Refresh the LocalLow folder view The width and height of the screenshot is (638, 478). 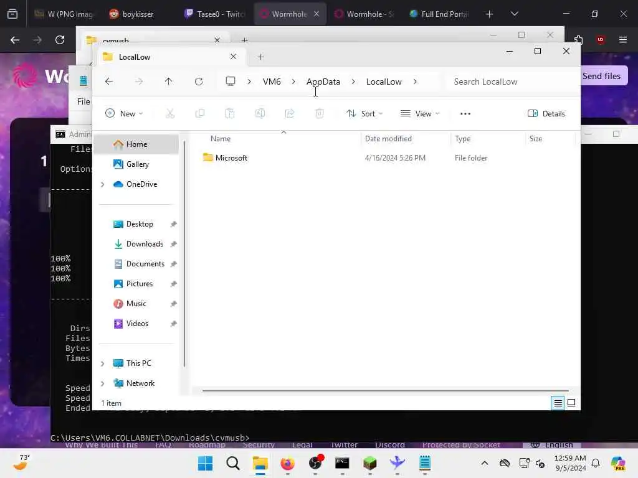[x=199, y=82]
